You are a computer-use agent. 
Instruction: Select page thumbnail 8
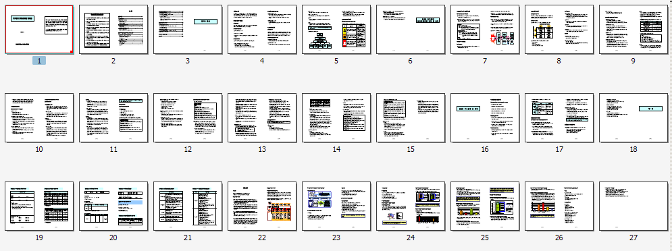(559, 30)
